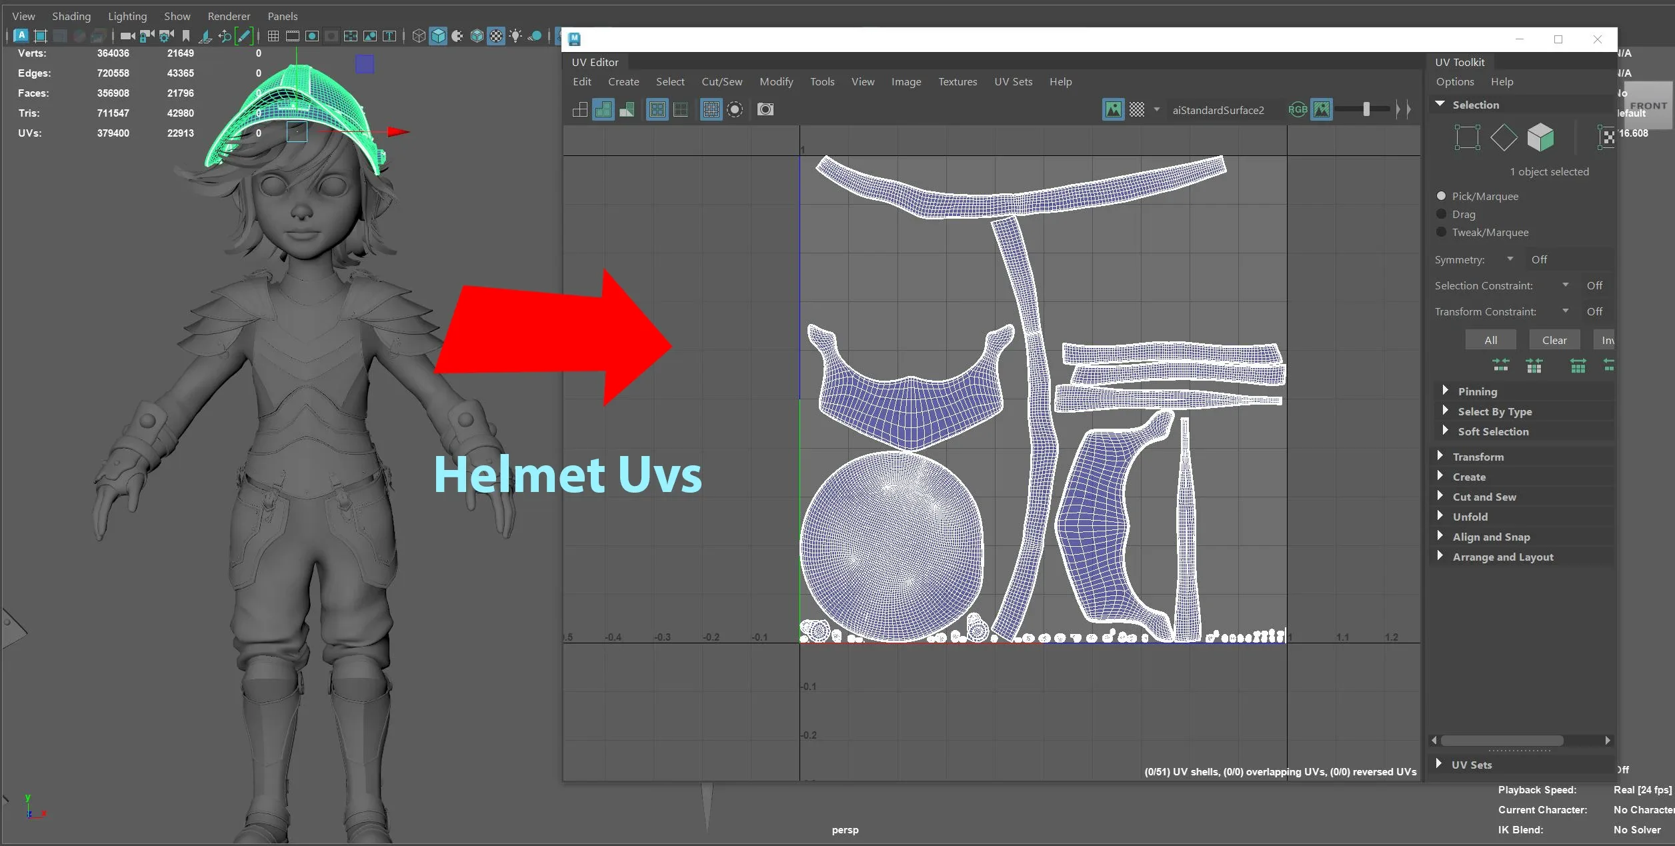Open texture image dropdown arrow beside checker icon

coord(1157,109)
